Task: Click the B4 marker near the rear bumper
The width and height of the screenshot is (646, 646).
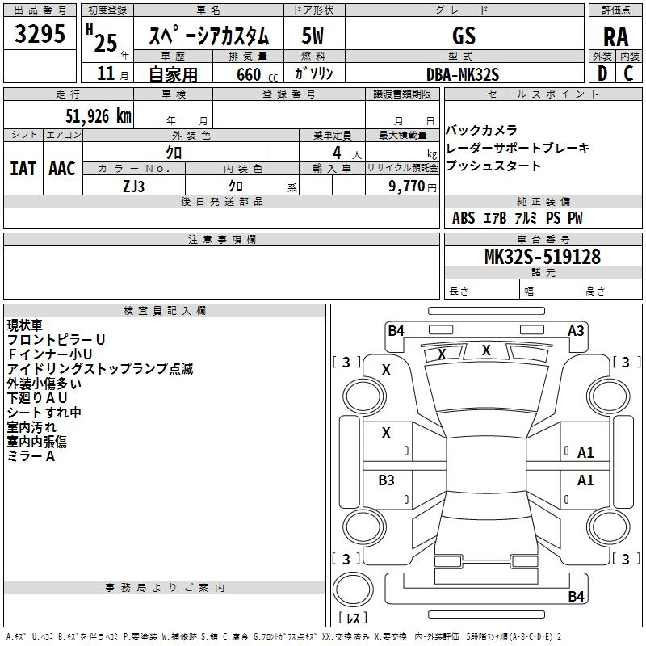Action: click(576, 597)
